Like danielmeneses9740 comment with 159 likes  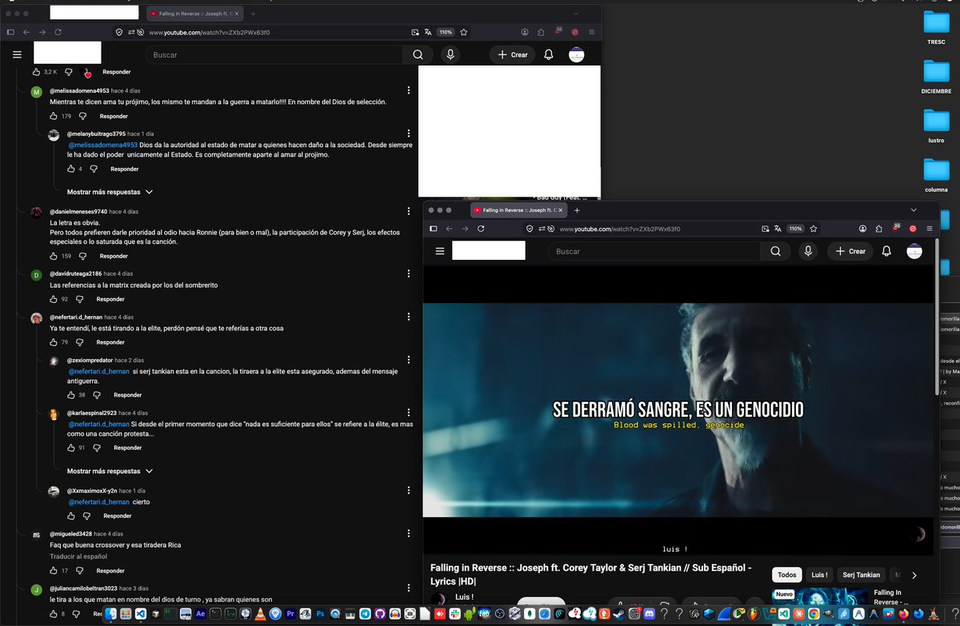(x=54, y=256)
